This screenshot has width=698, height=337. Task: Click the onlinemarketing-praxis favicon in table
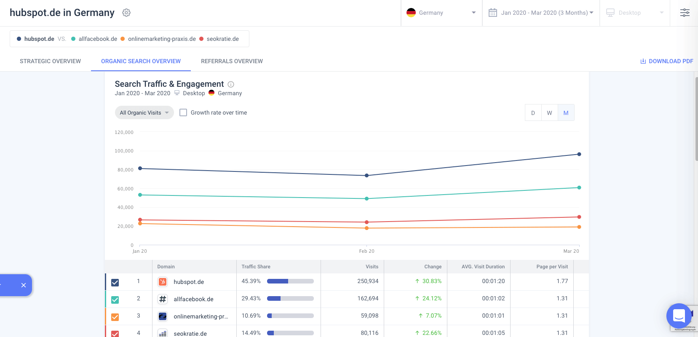163,316
